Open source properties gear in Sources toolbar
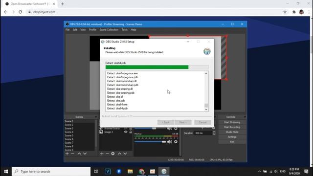This screenshot has height=176, width=313. pos(113,154)
